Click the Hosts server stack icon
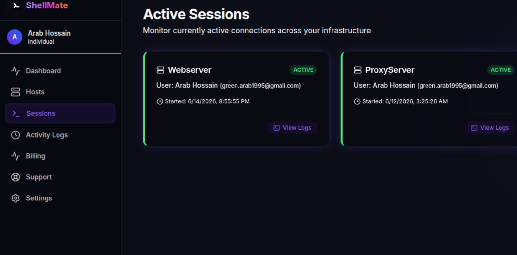The image size is (517, 255). (16, 92)
